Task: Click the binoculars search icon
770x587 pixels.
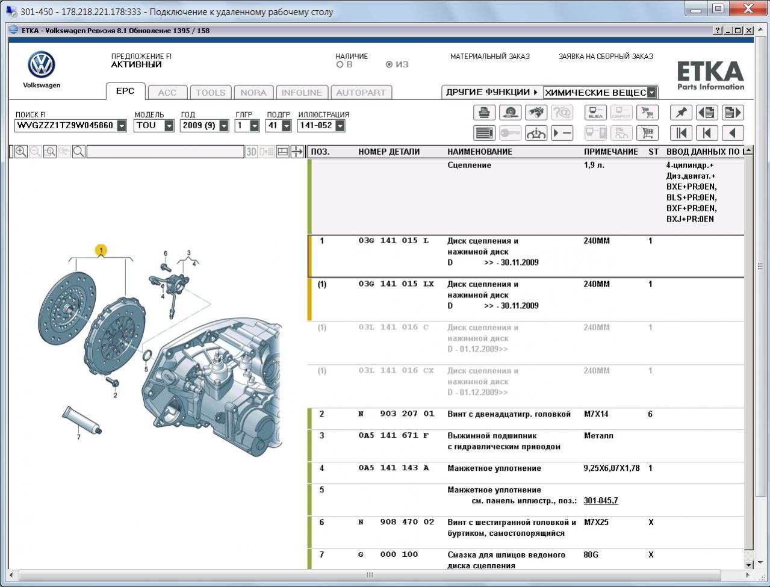Action: point(536,113)
